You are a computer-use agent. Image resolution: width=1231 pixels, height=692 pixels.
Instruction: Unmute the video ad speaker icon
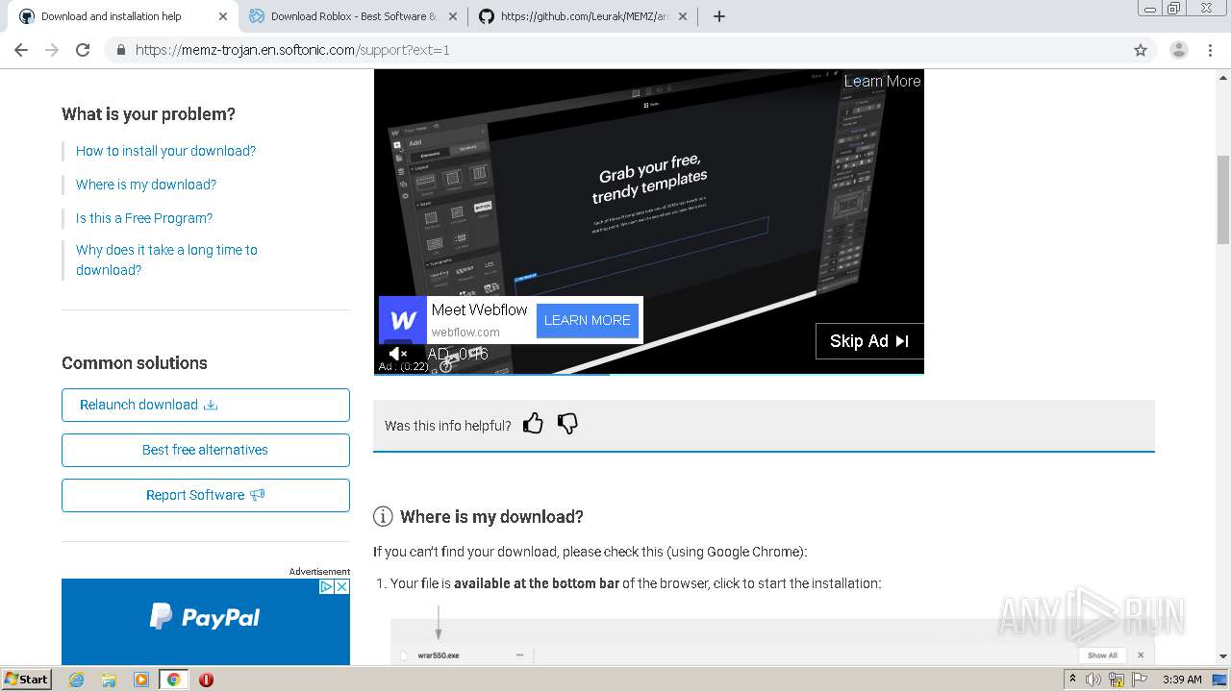coord(398,354)
